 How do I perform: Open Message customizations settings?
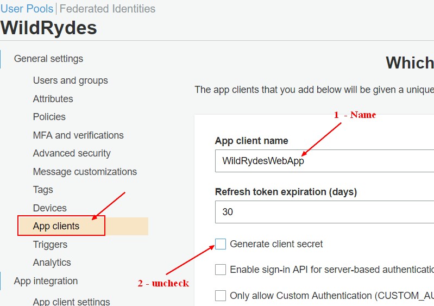(85, 172)
